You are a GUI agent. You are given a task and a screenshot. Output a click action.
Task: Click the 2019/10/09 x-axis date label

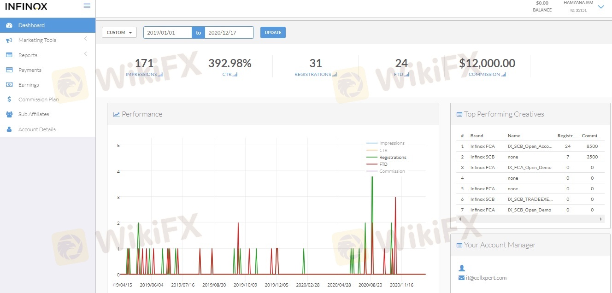tap(246, 285)
